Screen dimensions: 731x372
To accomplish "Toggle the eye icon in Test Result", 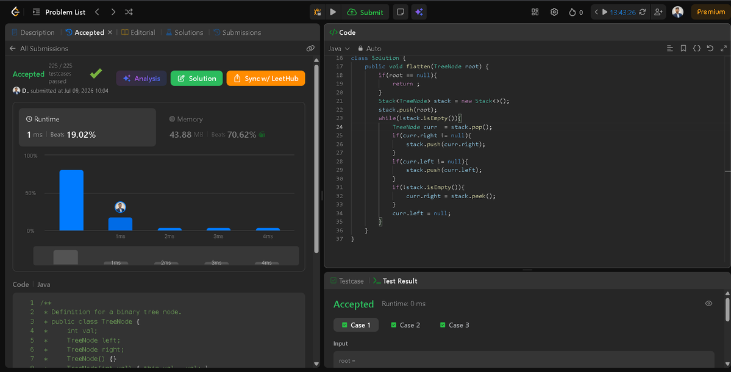I will point(708,304).
